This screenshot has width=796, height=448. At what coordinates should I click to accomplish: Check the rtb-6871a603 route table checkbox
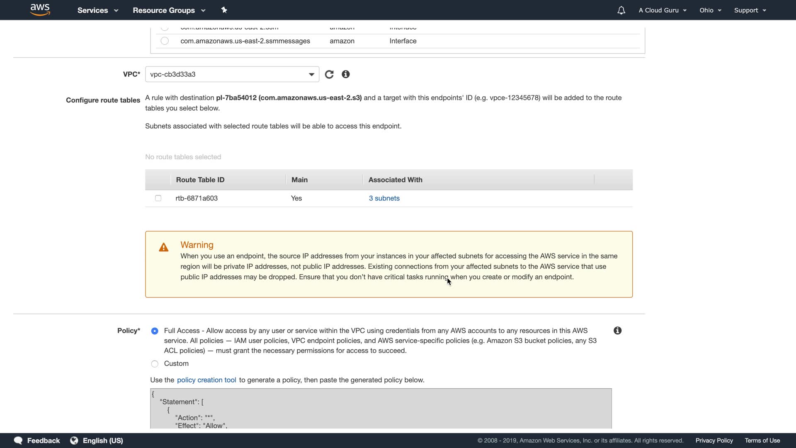(x=158, y=198)
